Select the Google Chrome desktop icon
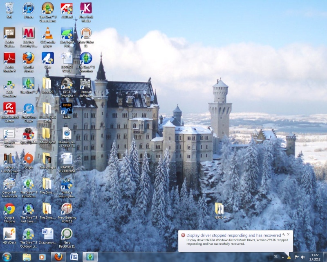327x262 pixels. pyautogui.click(x=9, y=213)
